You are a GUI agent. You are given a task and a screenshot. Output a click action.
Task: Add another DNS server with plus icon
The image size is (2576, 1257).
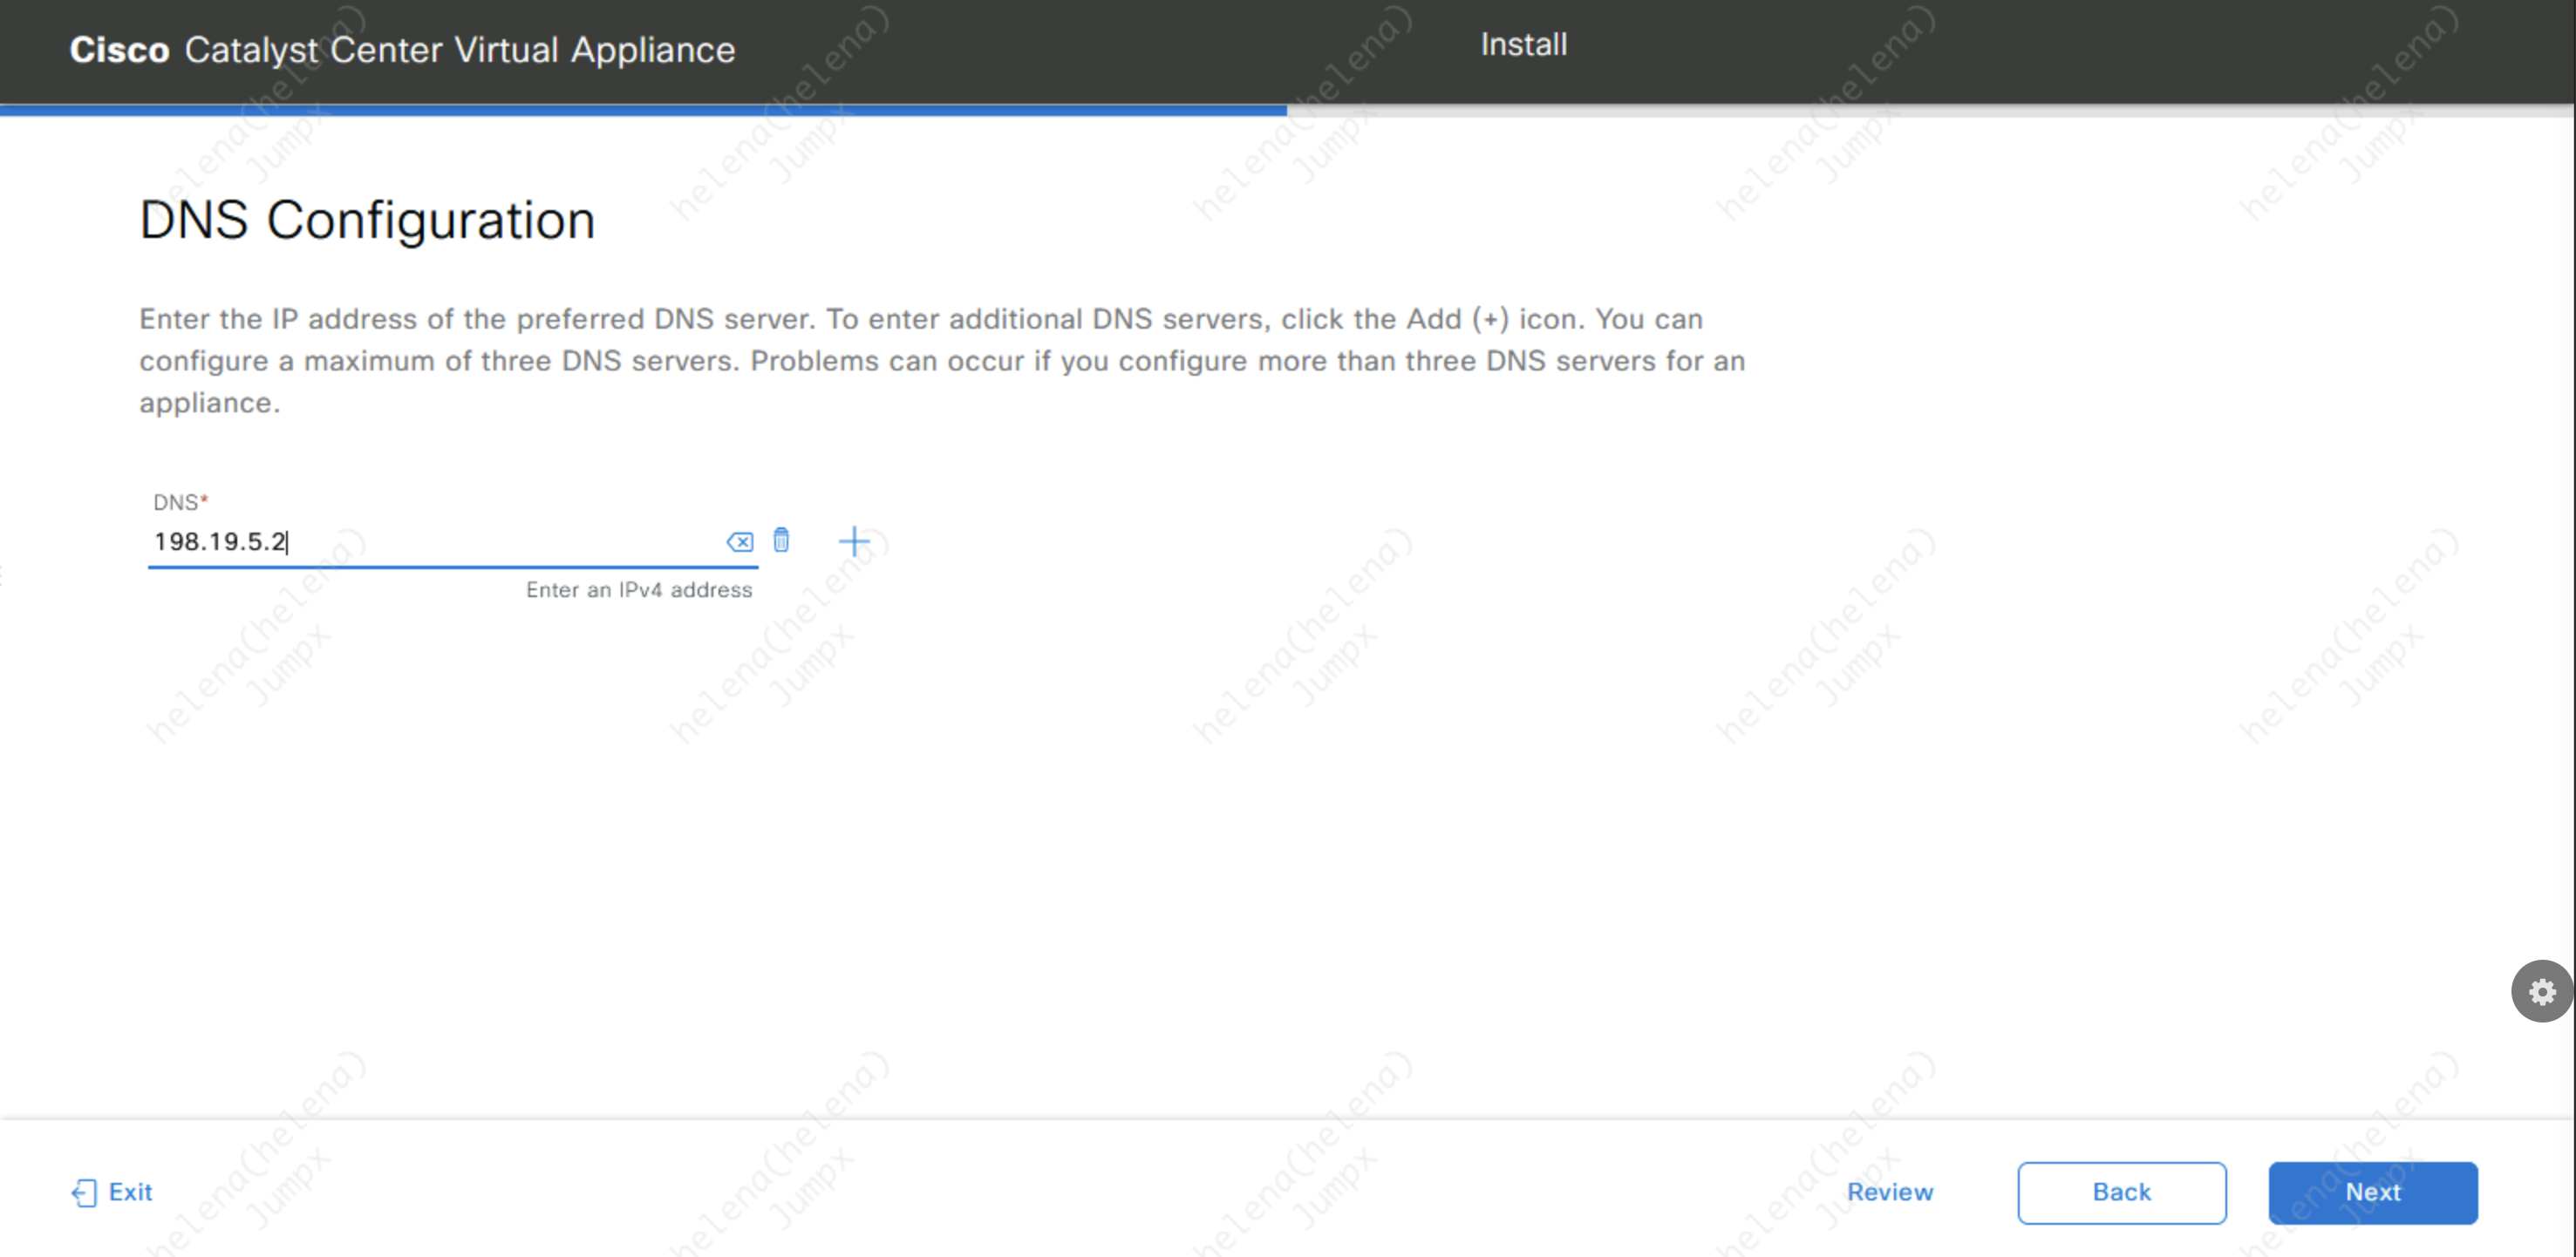pyautogui.click(x=853, y=542)
